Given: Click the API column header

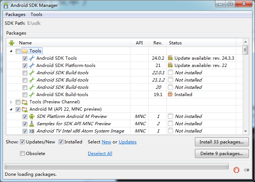Looking at the screenshot, I should tap(139, 43).
